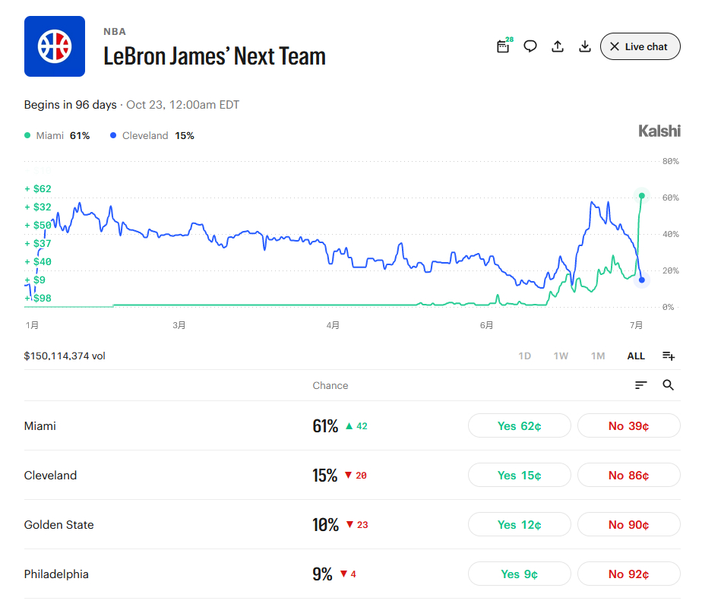Buy No 92¢ for Philadelphia

[628, 574]
